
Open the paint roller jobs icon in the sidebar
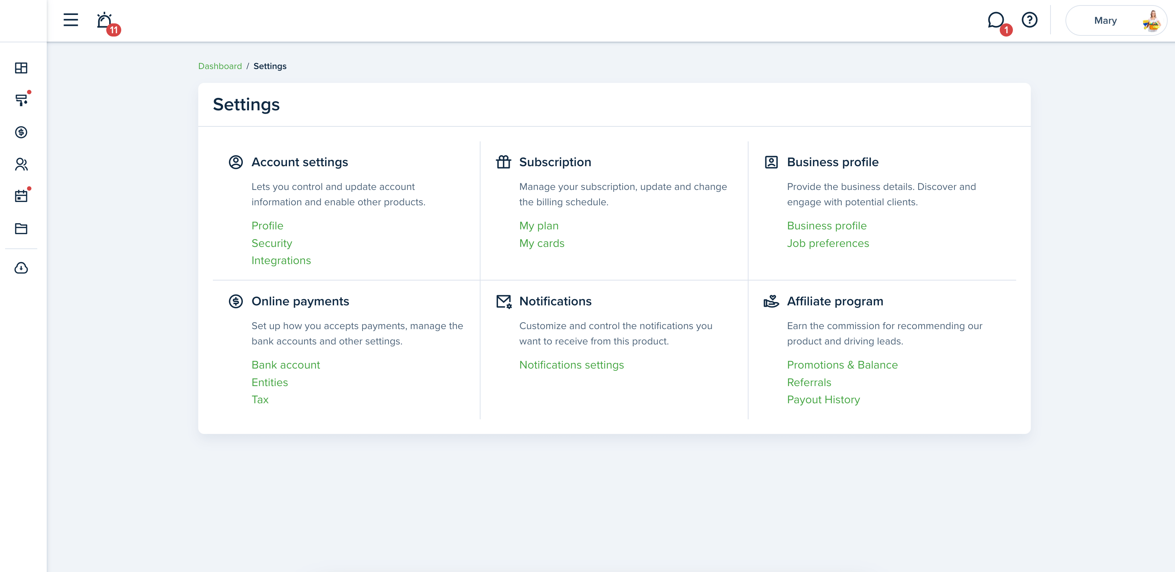(21, 100)
